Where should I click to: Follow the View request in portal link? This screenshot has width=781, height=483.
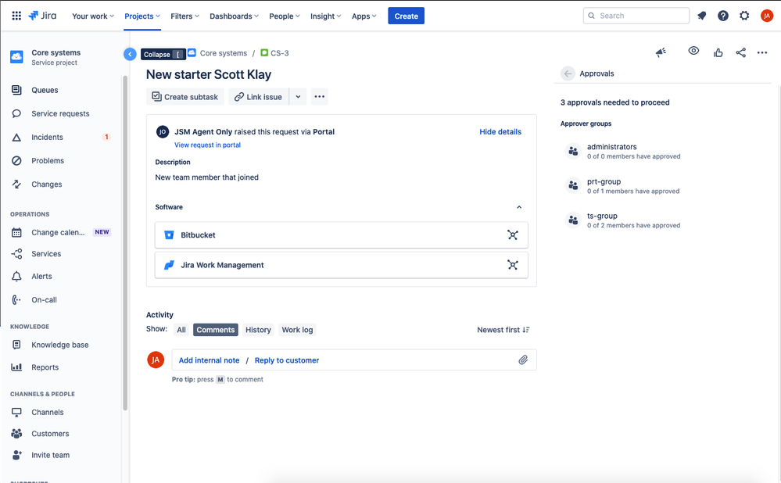click(x=207, y=145)
